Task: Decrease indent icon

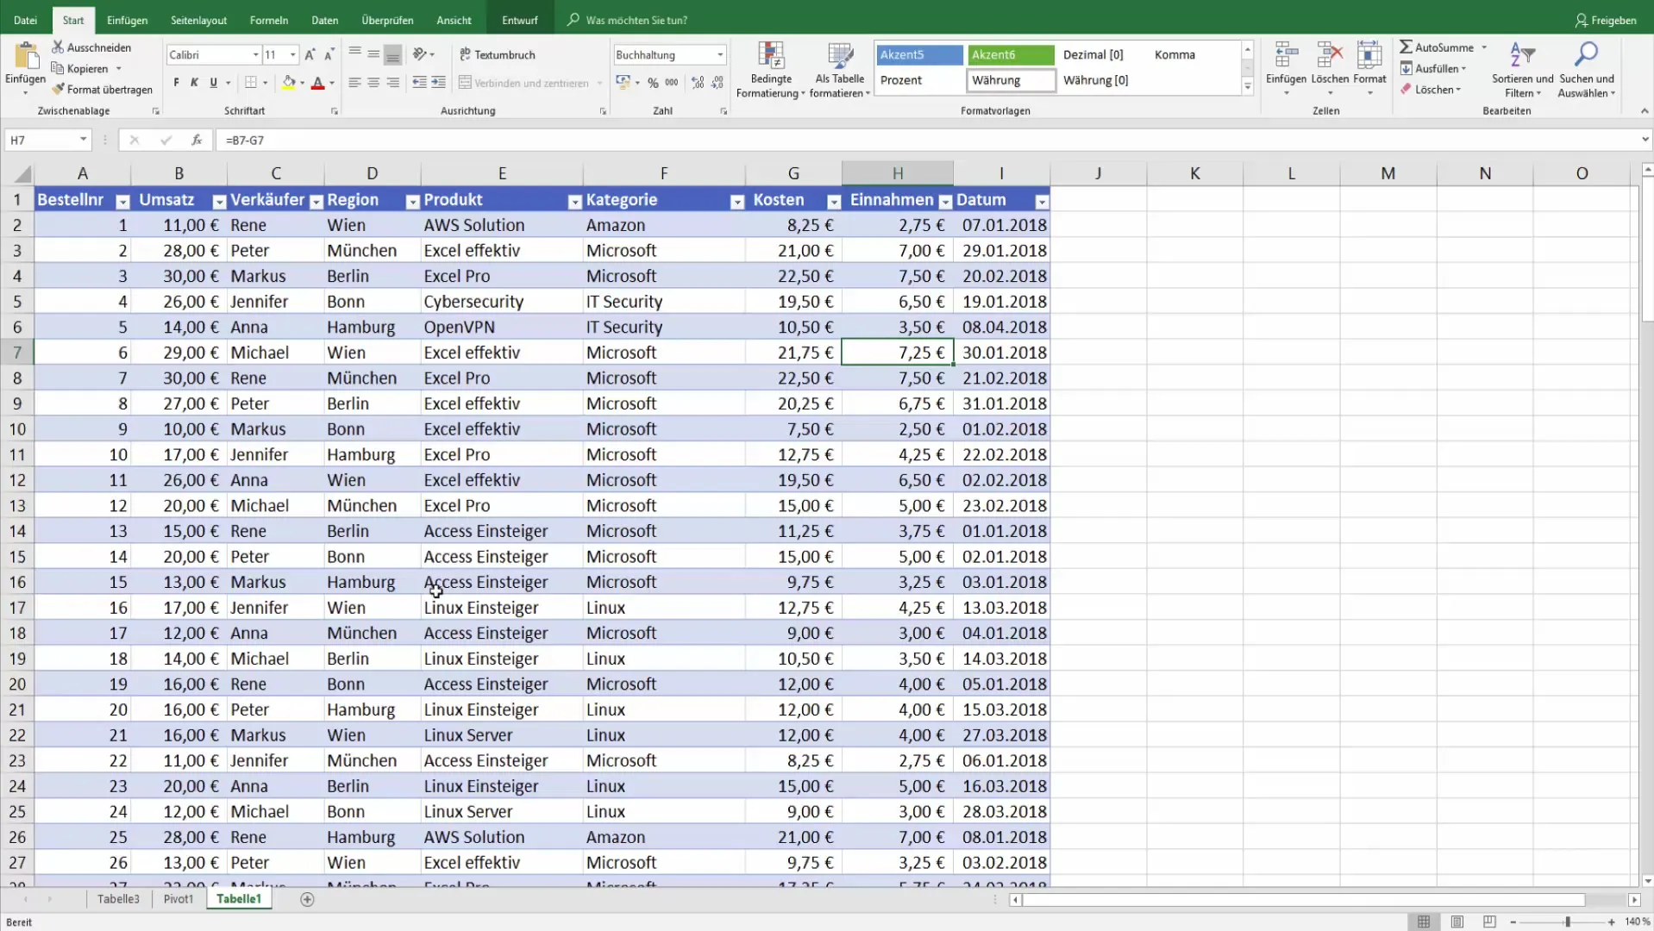Action: pyautogui.click(x=419, y=83)
